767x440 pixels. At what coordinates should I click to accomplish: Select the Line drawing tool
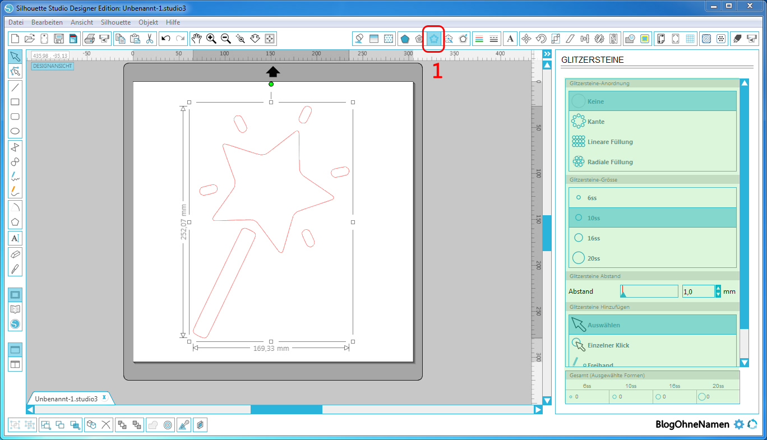(15, 87)
